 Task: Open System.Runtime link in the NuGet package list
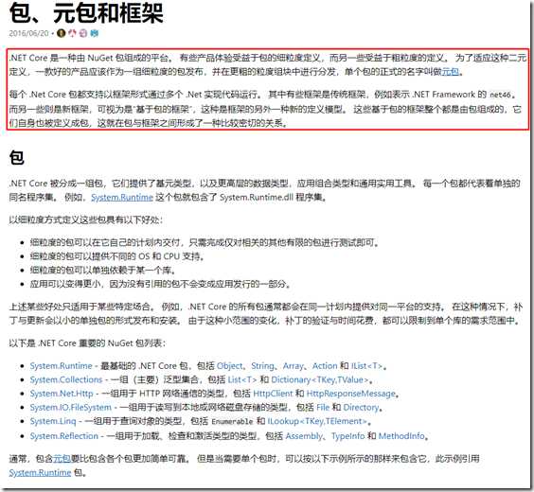click(61, 366)
